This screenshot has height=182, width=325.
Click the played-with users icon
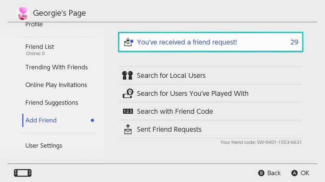pos(128,93)
